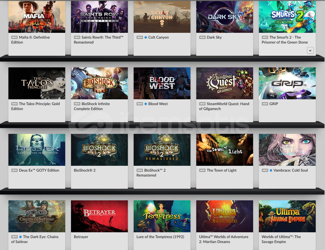The height and width of the screenshot is (250, 325).
Task: Select the Colt Canyon cover image
Action: (x=162, y=17)
